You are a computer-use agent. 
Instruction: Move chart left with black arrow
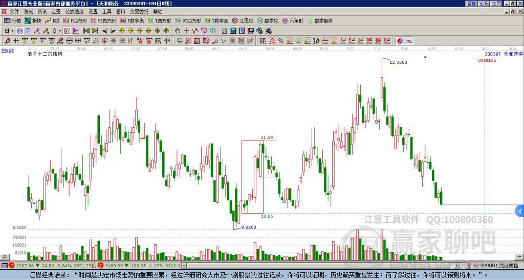(104, 31)
